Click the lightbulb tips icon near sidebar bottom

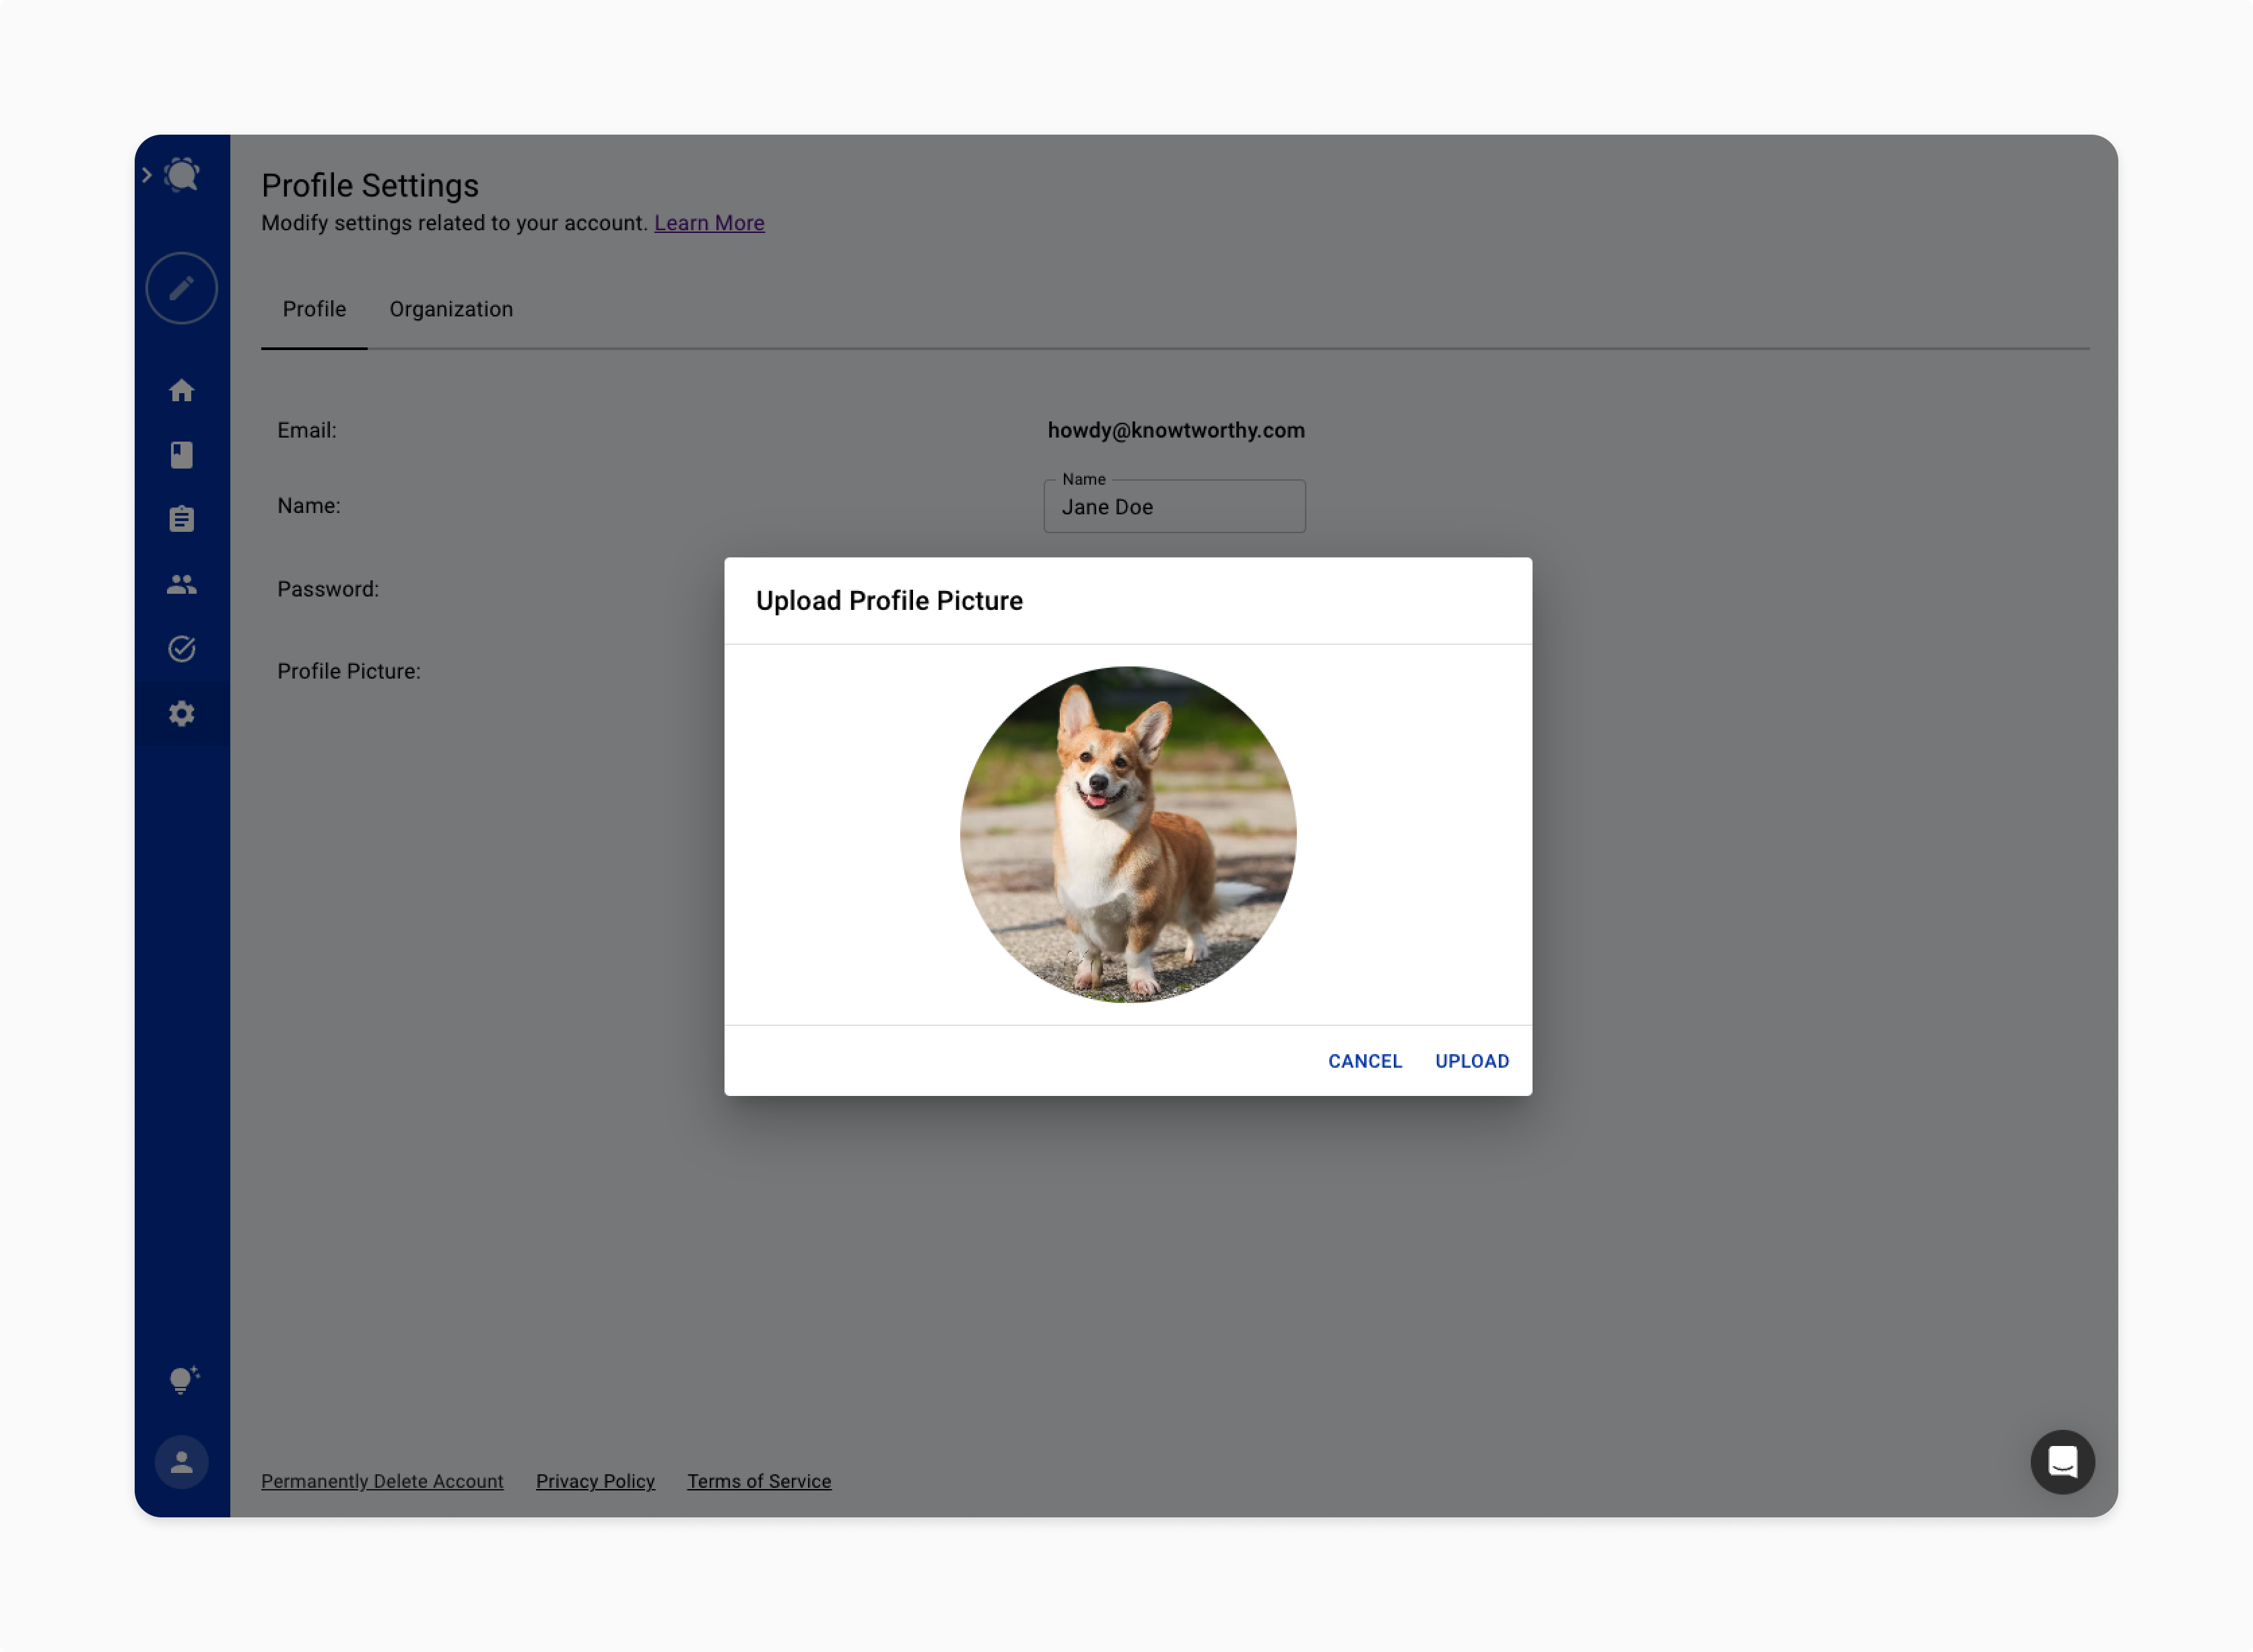182,1380
